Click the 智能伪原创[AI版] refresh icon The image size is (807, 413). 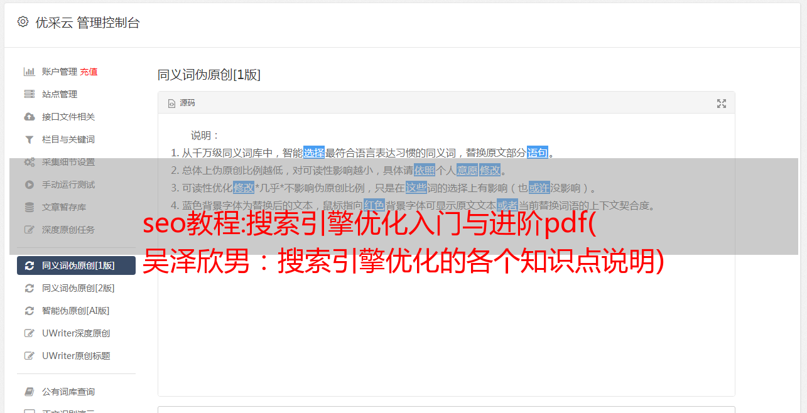29,311
